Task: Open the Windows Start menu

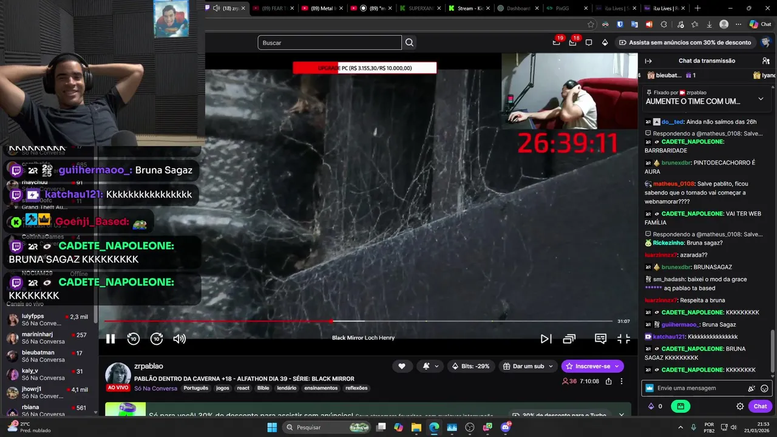Action: [272, 427]
